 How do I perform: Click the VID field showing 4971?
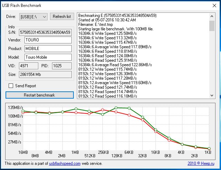(x=29, y=66)
